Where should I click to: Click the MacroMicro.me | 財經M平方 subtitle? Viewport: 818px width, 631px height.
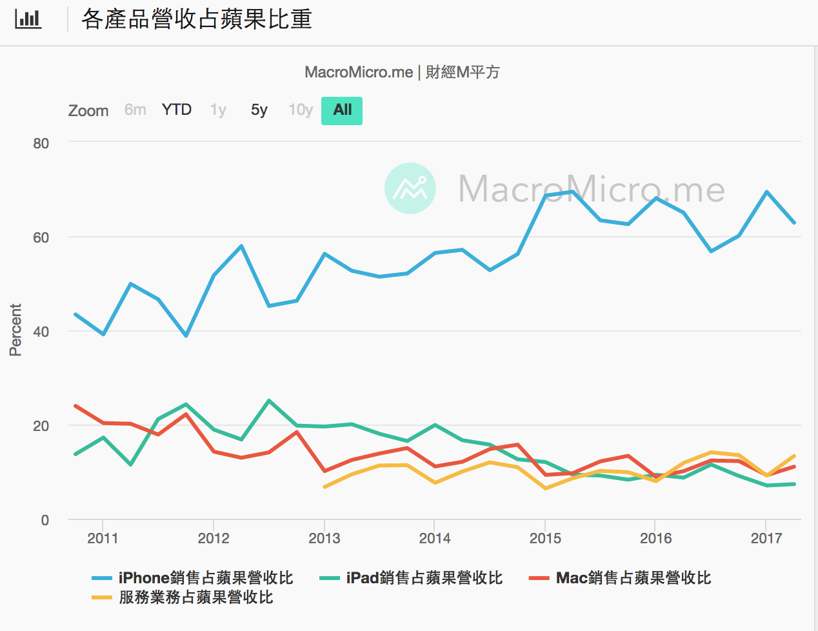tap(402, 72)
